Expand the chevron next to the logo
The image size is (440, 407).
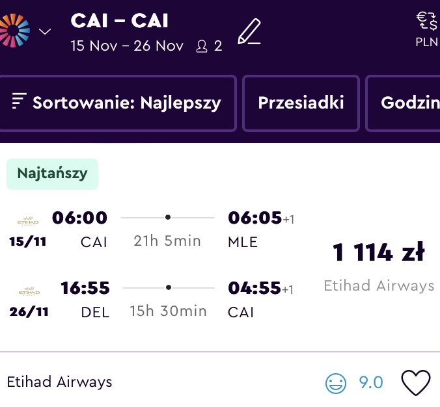[45, 31]
